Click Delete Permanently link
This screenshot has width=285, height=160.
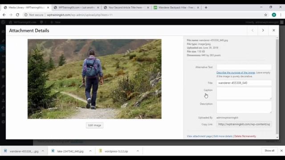point(245,136)
